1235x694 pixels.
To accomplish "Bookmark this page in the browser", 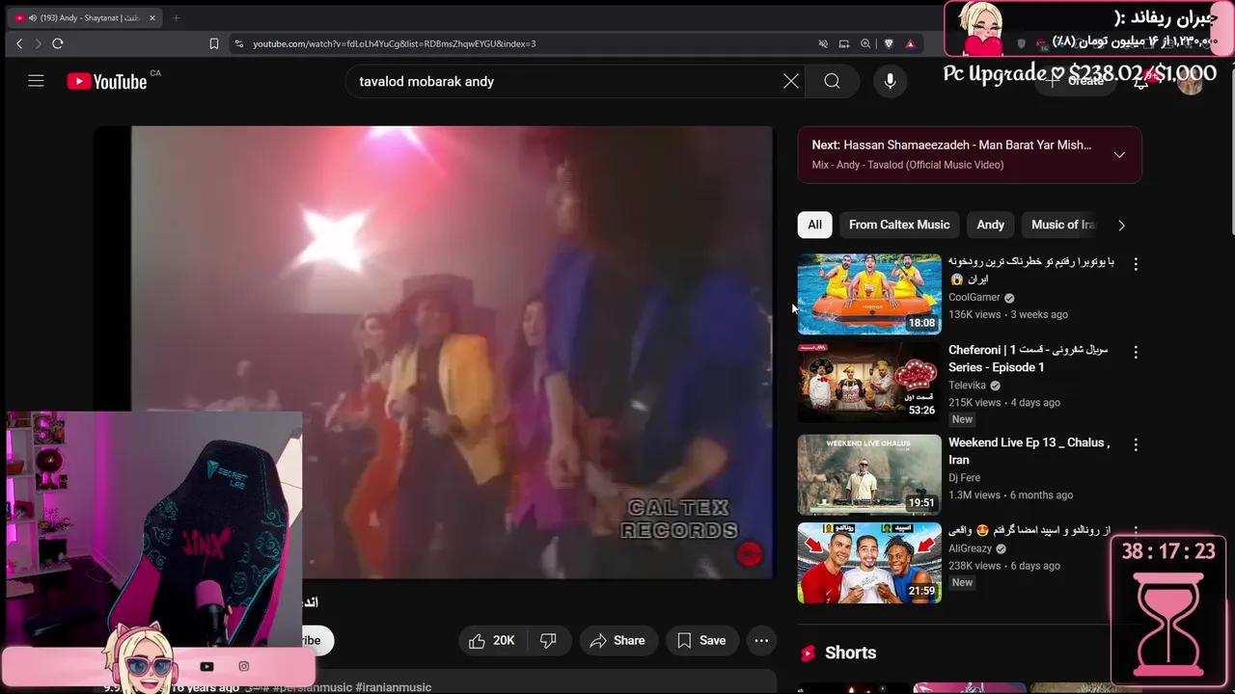I will click(214, 43).
